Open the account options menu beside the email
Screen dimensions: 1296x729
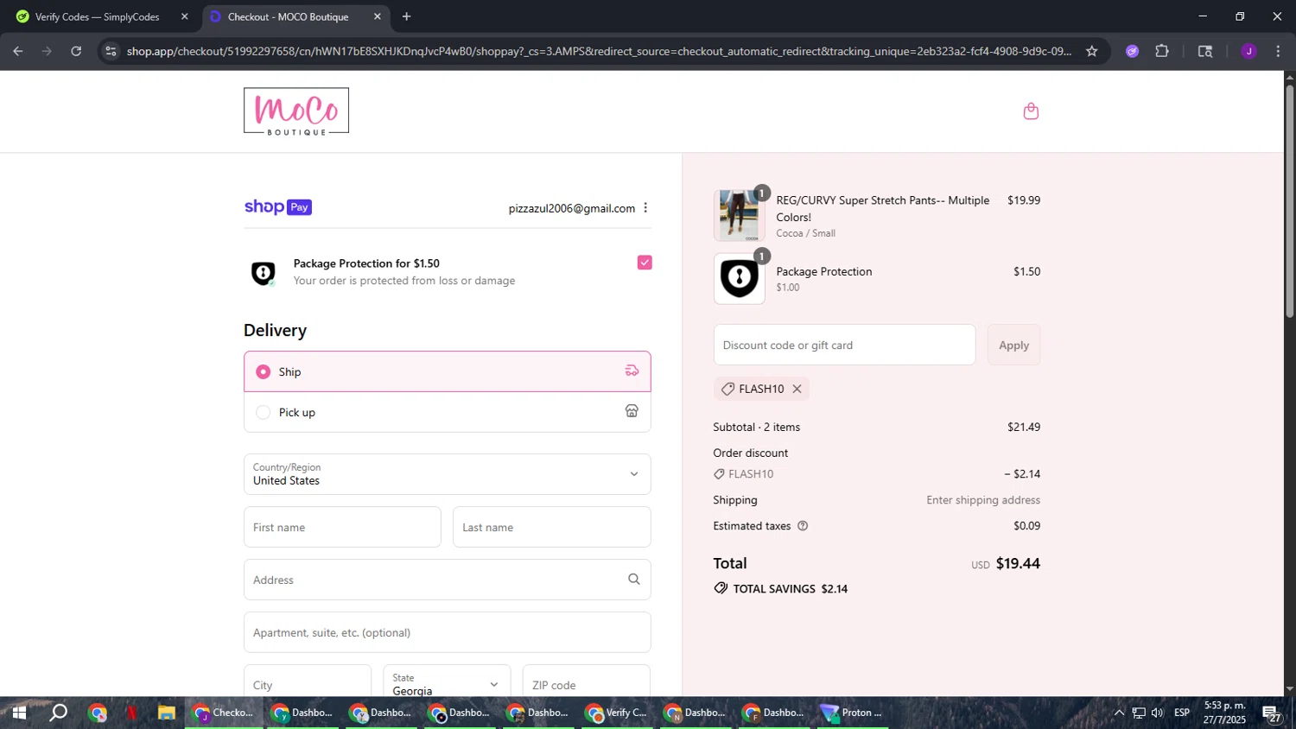click(645, 208)
